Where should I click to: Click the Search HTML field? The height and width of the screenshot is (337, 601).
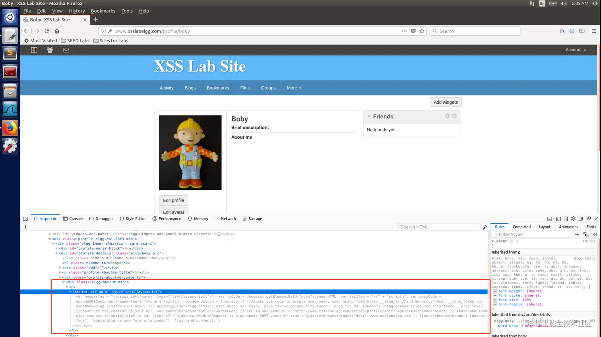437,227
